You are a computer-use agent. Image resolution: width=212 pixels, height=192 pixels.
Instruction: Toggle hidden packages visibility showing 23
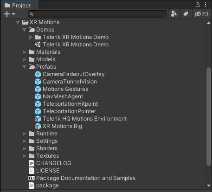(202, 14)
